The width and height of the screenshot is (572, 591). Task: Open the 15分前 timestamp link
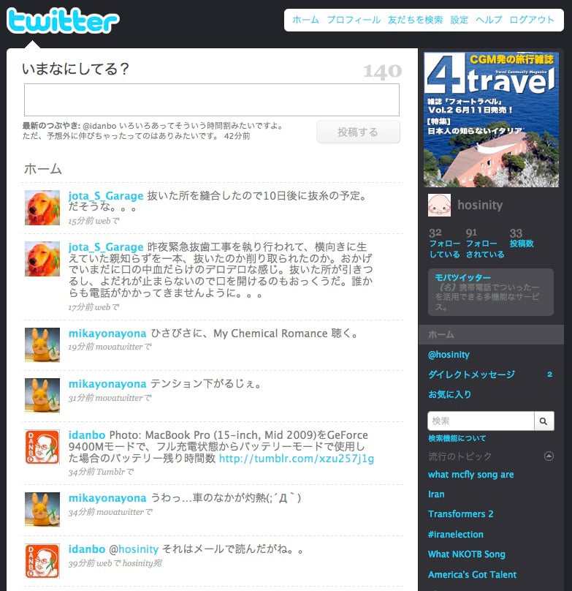(x=81, y=221)
